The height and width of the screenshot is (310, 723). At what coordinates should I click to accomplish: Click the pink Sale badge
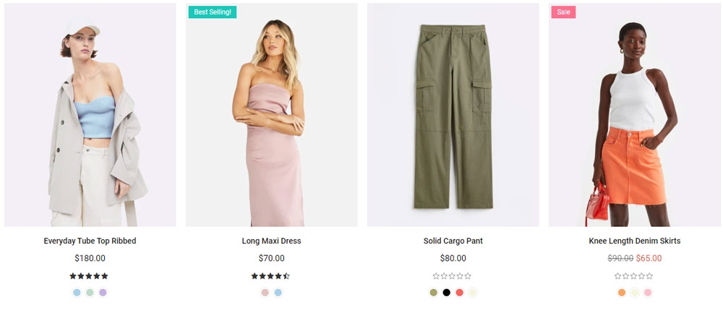pos(563,12)
